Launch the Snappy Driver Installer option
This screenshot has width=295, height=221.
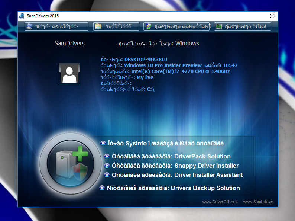click(175, 166)
